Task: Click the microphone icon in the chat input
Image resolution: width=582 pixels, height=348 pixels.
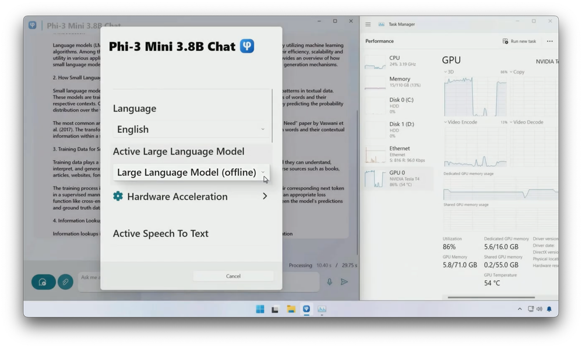Action: tap(329, 282)
